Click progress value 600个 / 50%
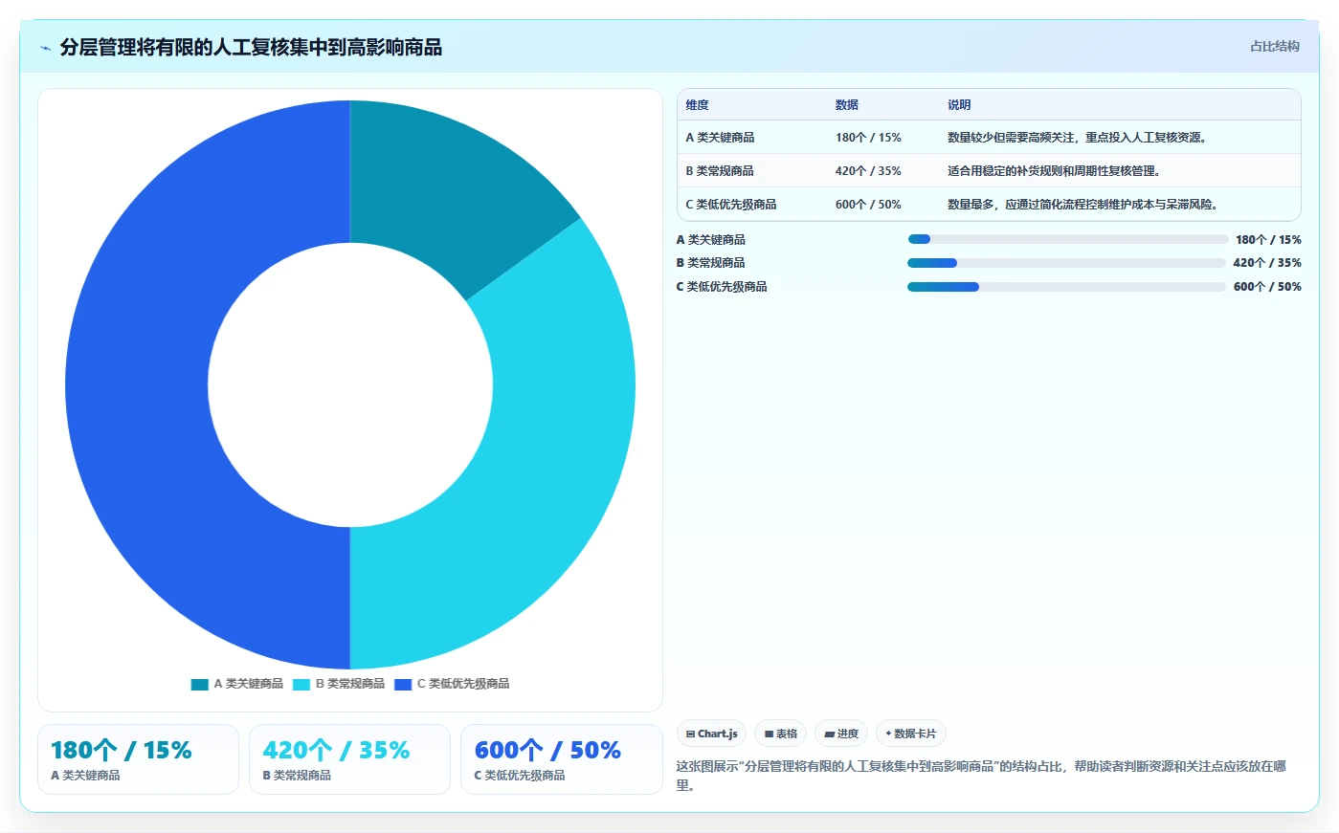This screenshot has height=833, width=1339. click(1267, 287)
